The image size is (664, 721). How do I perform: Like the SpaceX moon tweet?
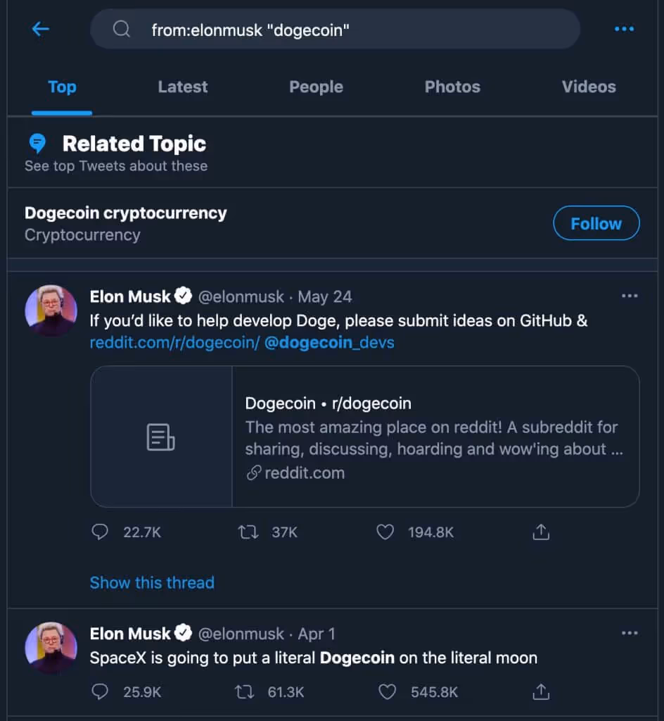tap(387, 692)
